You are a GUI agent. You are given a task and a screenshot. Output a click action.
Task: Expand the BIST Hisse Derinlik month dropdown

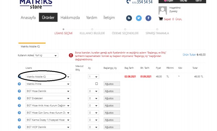pos(93,91)
